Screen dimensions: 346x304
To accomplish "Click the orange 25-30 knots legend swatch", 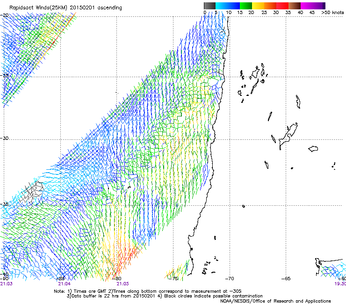I will [x=270, y=6].
